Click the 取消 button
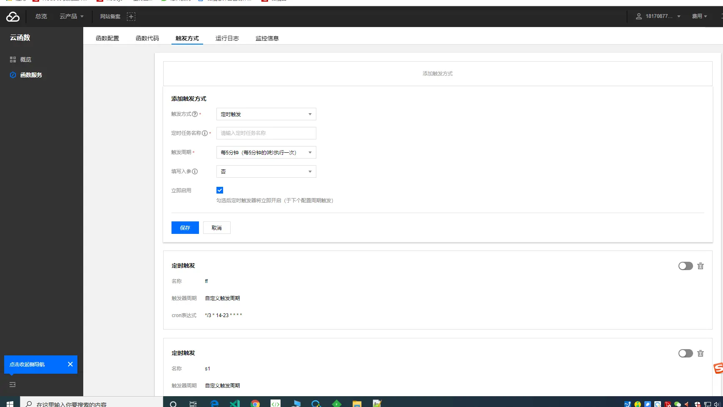Screen dimensions: 723x407 217,228
